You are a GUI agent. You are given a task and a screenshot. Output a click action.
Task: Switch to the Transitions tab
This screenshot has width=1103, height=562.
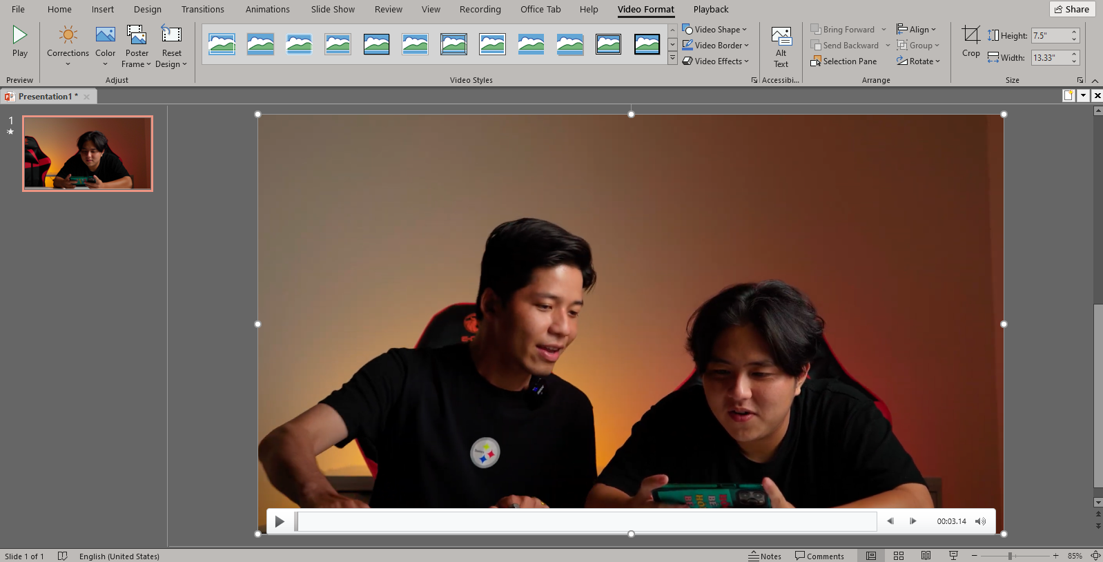[203, 10]
